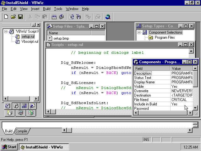The image size is (201, 151).
Task: Click the taskbar clock showing 12:25 AM
Action: tap(190, 147)
